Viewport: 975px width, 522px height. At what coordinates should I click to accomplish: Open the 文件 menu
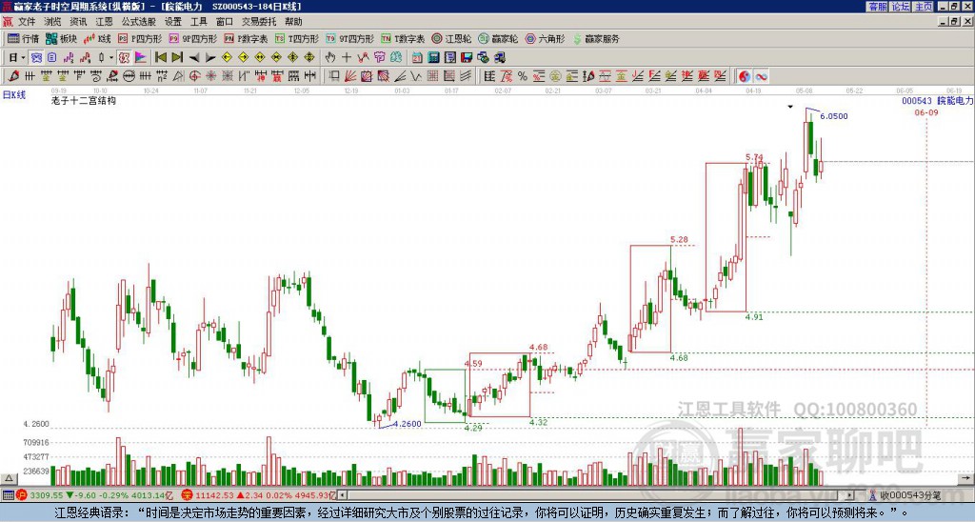tap(27, 22)
